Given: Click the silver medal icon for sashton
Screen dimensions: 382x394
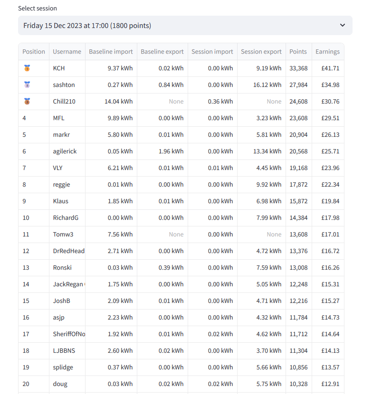Looking at the screenshot, I should click(27, 84).
